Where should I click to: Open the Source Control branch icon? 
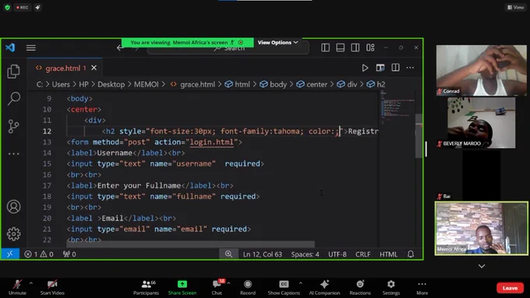[13, 126]
